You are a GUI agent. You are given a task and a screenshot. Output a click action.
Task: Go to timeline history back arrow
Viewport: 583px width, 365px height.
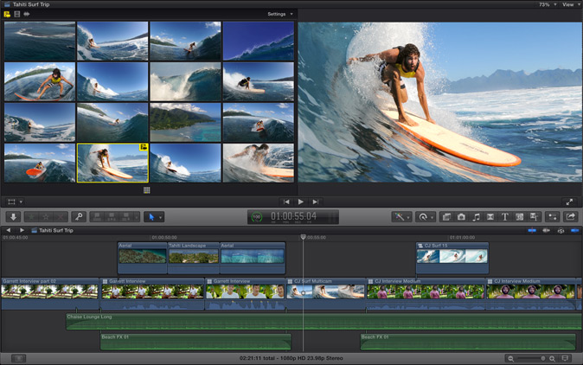coord(8,231)
